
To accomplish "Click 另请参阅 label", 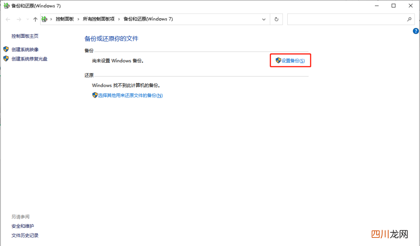I will 20,217.
